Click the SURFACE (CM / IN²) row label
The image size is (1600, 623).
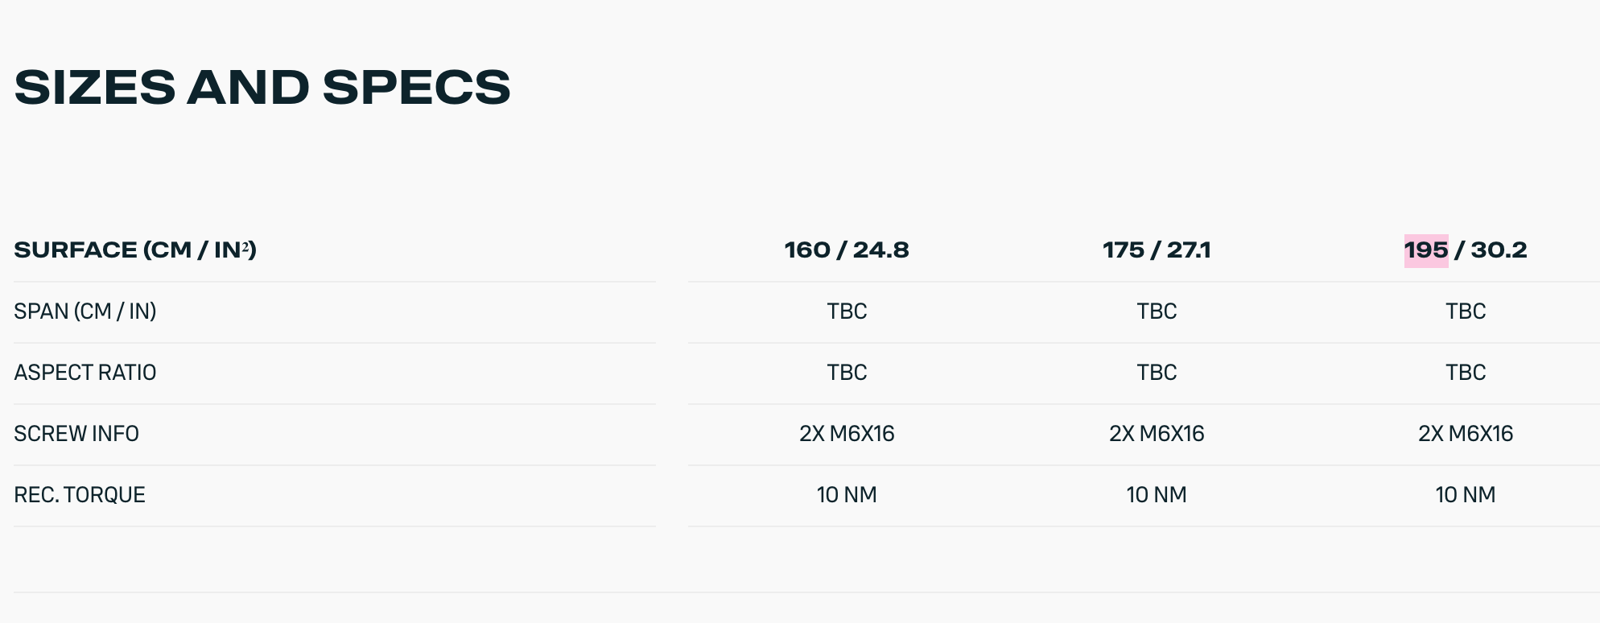click(x=135, y=250)
